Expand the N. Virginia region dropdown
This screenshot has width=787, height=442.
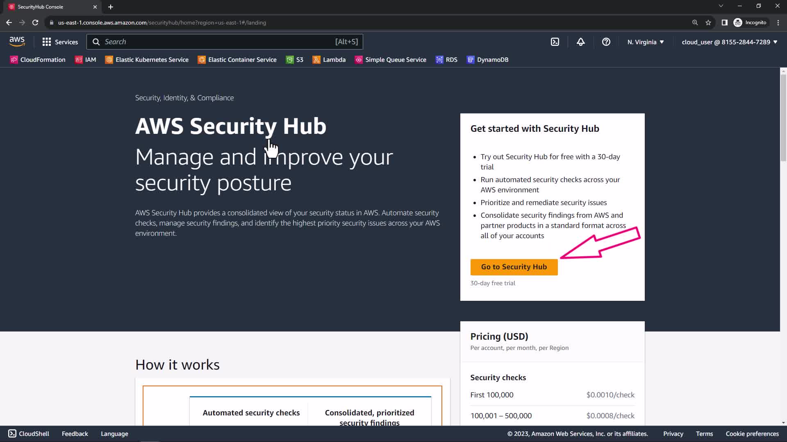click(x=645, y=42)
